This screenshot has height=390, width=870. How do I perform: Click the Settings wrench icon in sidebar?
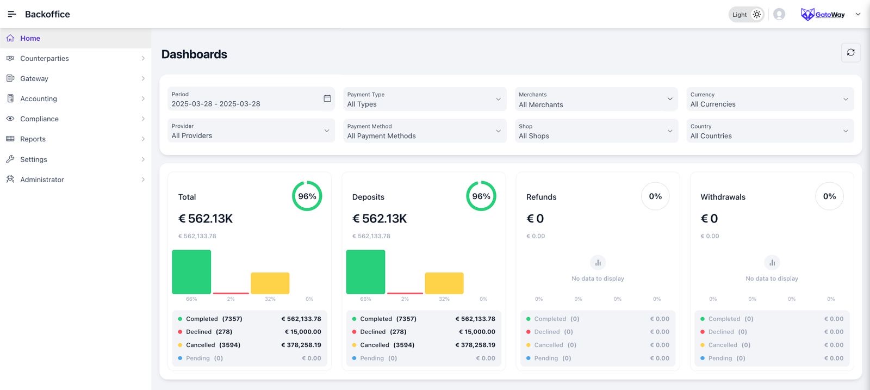point(10,159)
